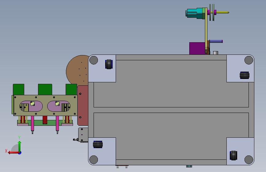
Task: Pick the round hole in bottom-left frame corner
Action: click(94, 160)
